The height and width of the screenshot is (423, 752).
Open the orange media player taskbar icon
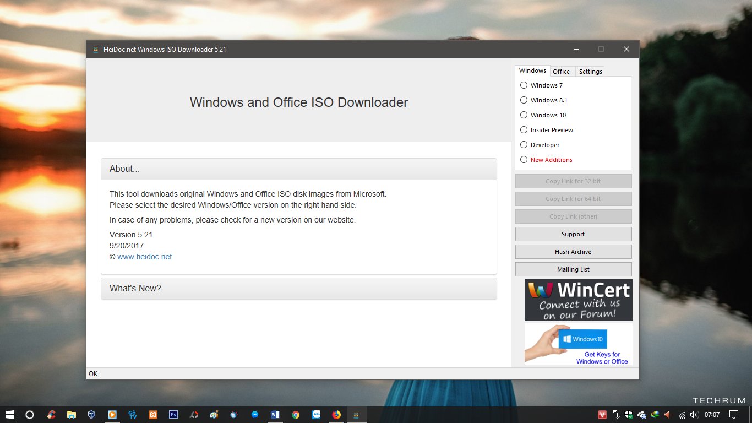[x=112, y=415]
